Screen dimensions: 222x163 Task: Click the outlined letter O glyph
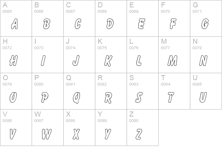(x=13, y=97)
